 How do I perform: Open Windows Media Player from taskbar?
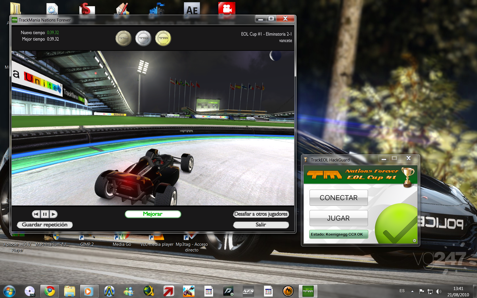coord(89,291)
